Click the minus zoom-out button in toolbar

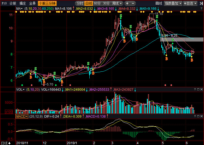[x=133, y=4]
